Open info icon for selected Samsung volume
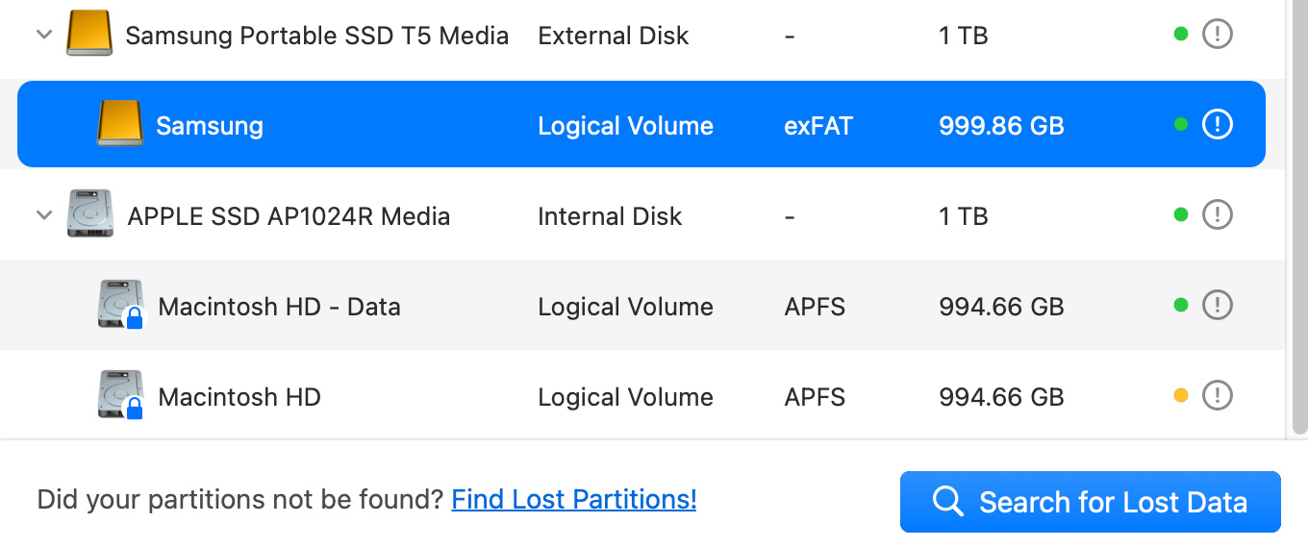 point(1218,125)
